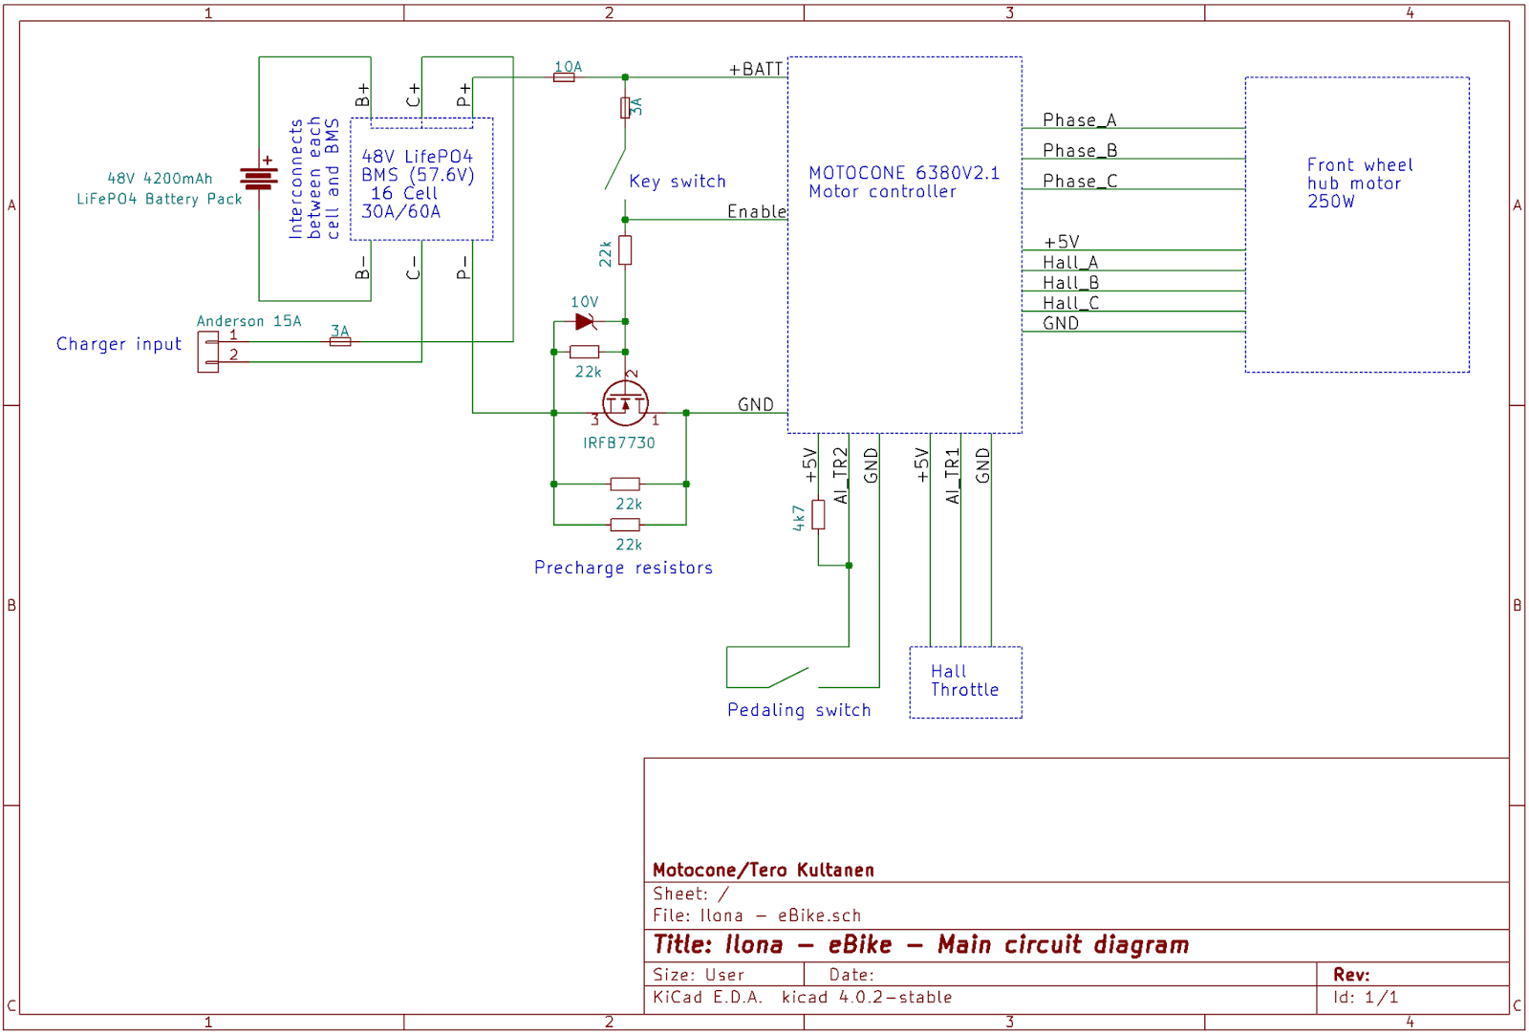Select the Sheet: / field
1529x1034 pixels.
[x=691, y=894]
